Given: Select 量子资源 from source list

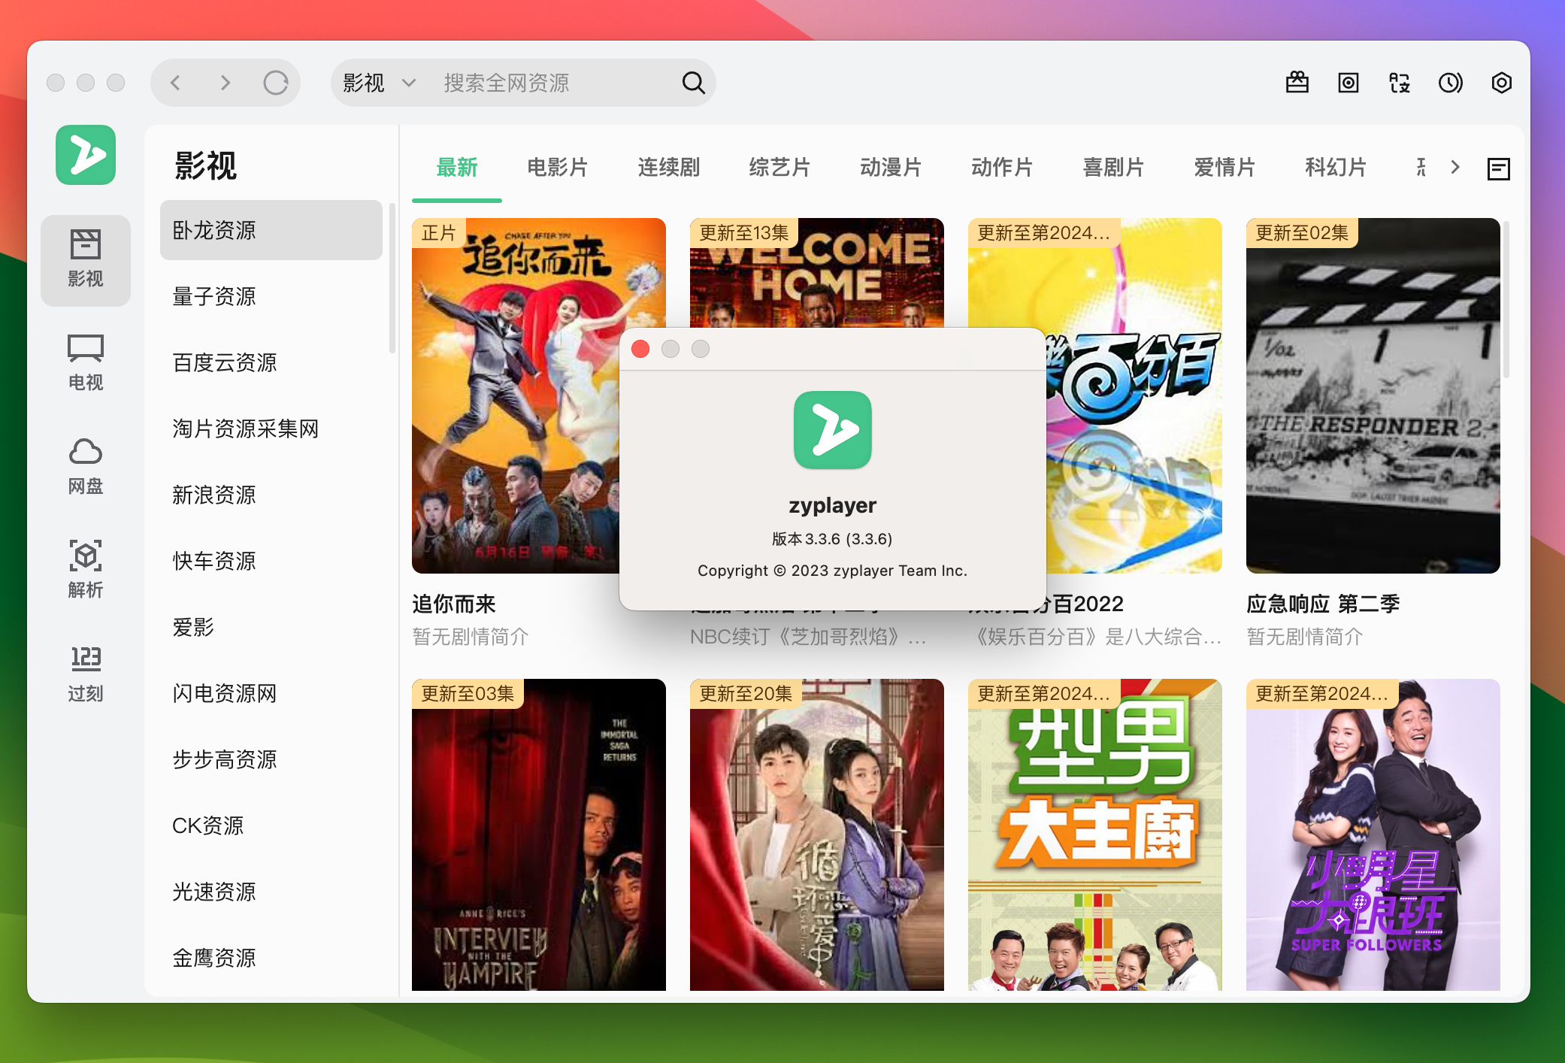Looking at the screenshot, I should pyautogui.click(x=214, y=296).
